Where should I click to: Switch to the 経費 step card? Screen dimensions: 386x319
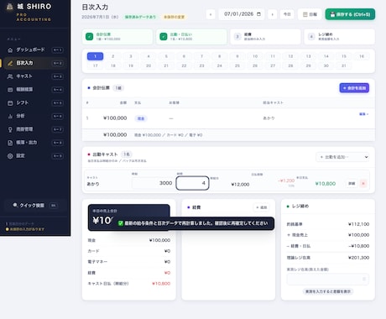pos(265,37)
